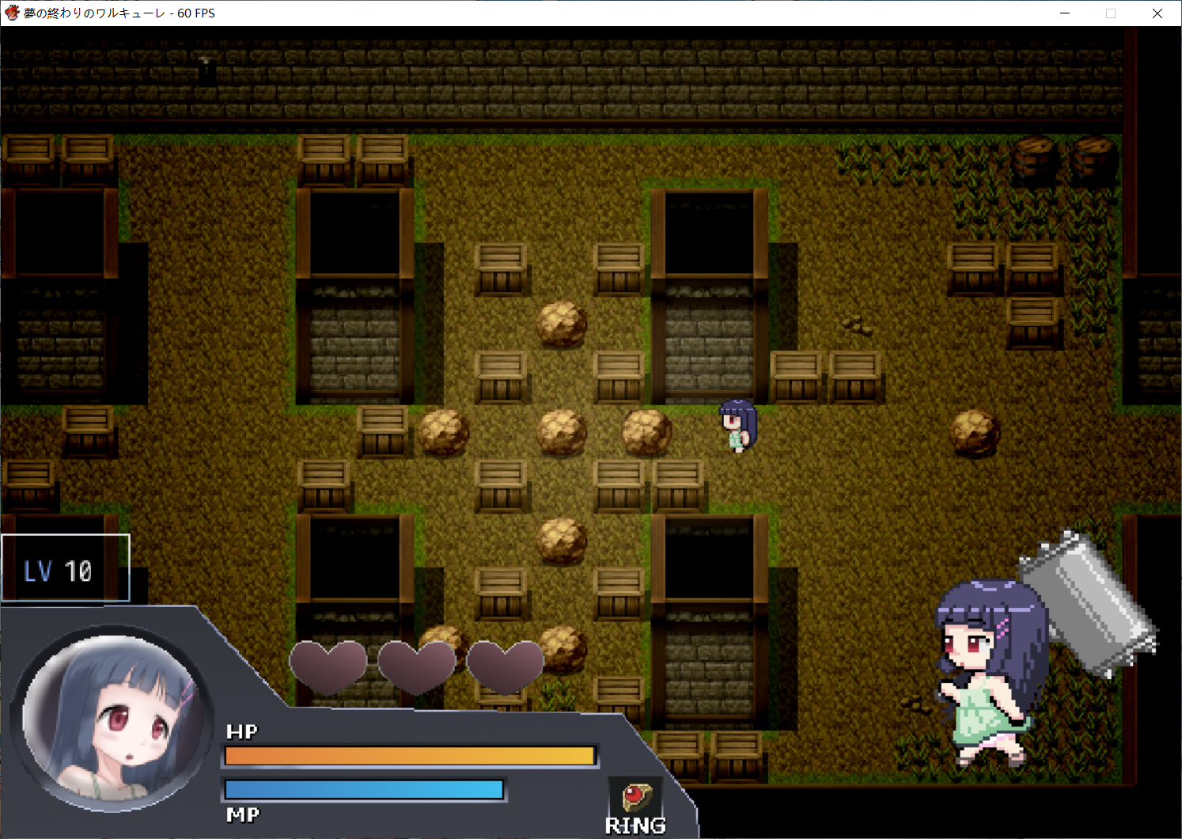The width and height of the screenshot is (1182, 839).
Task: Click the lone boulder on right path
Action: pyautogui.click(x=975, y=433)
